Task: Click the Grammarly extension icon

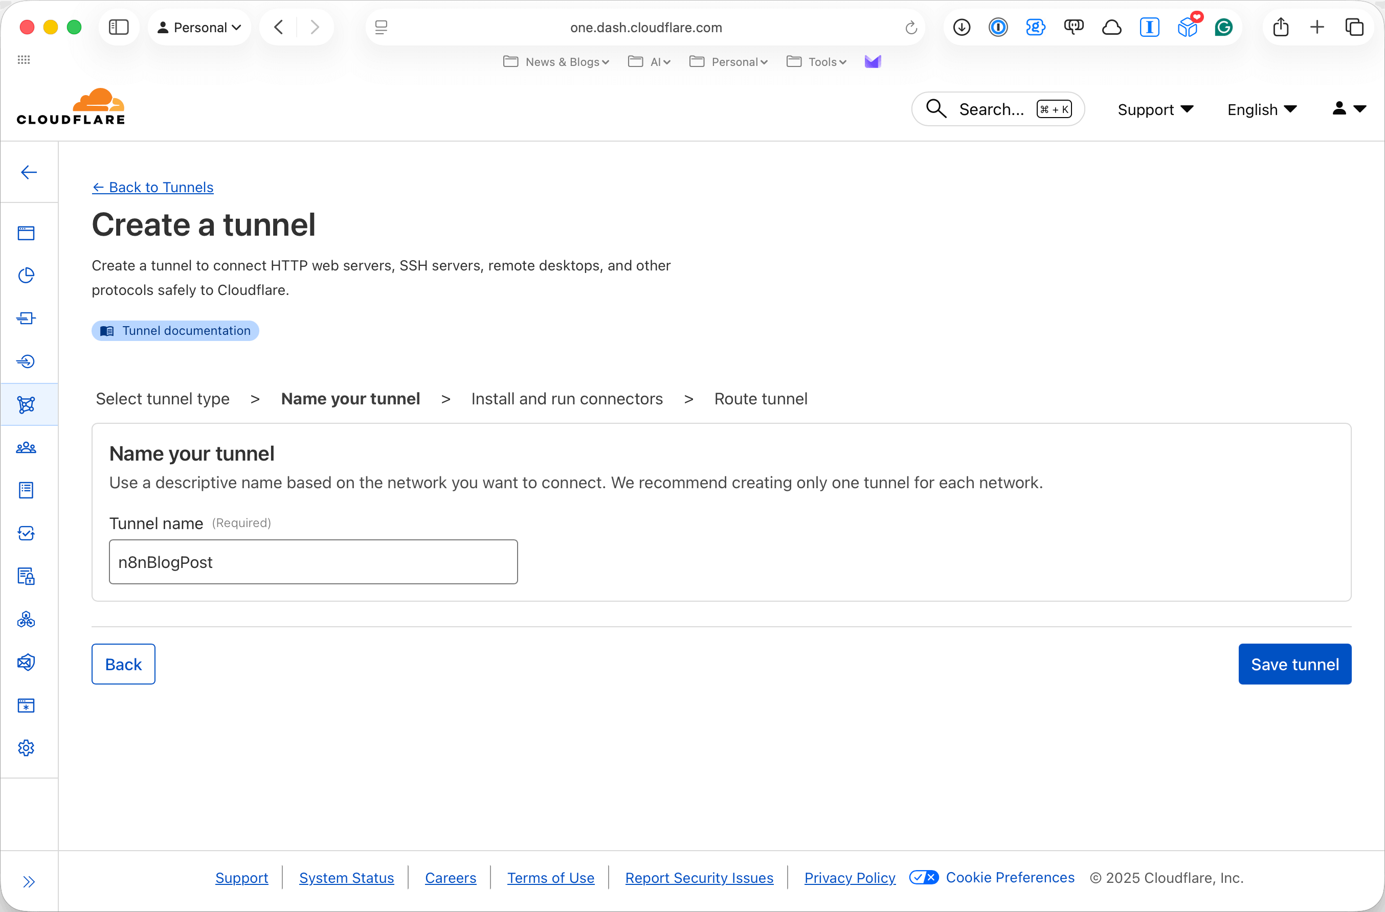Action: (1224, 27)
